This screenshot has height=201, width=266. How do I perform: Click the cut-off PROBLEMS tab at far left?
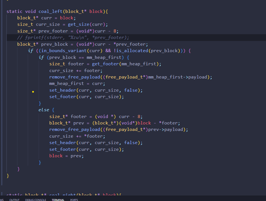pos(2,200)
